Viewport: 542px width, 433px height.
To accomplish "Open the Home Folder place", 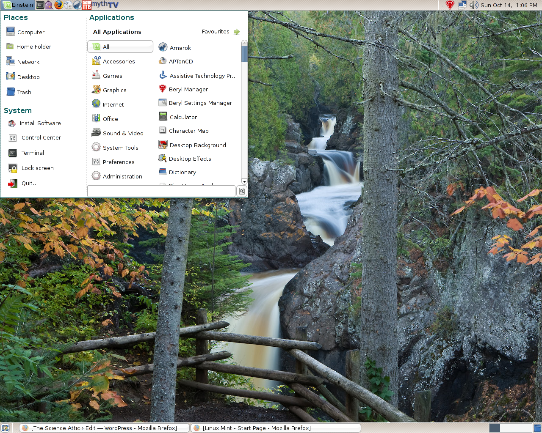I will pyautogui.click(x=33, y=47).
